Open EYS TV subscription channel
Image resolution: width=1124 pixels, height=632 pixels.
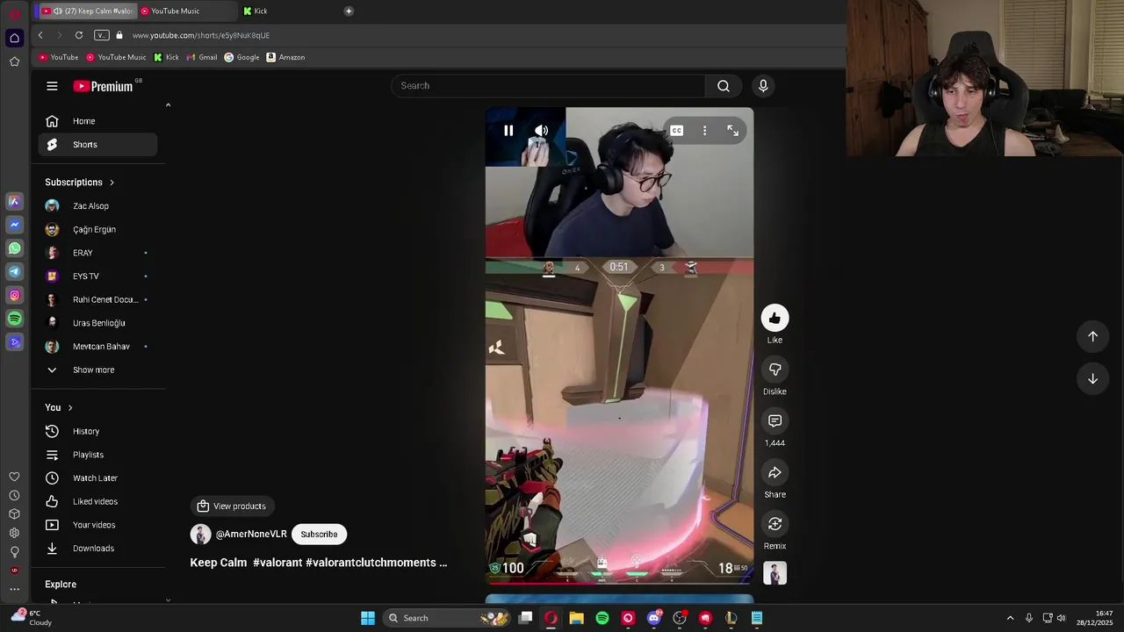click(x=97, y=276)
